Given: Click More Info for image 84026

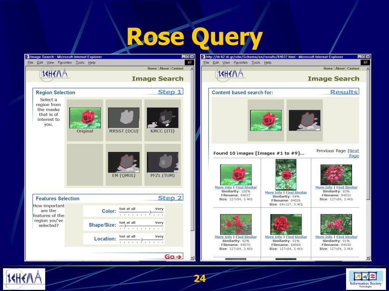Looking at the screenshot, I should 273,192.
